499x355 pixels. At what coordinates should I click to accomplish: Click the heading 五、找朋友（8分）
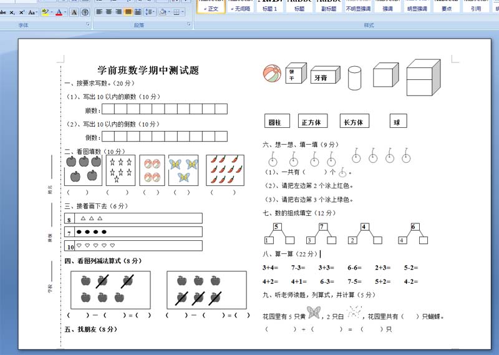(90, 329)
